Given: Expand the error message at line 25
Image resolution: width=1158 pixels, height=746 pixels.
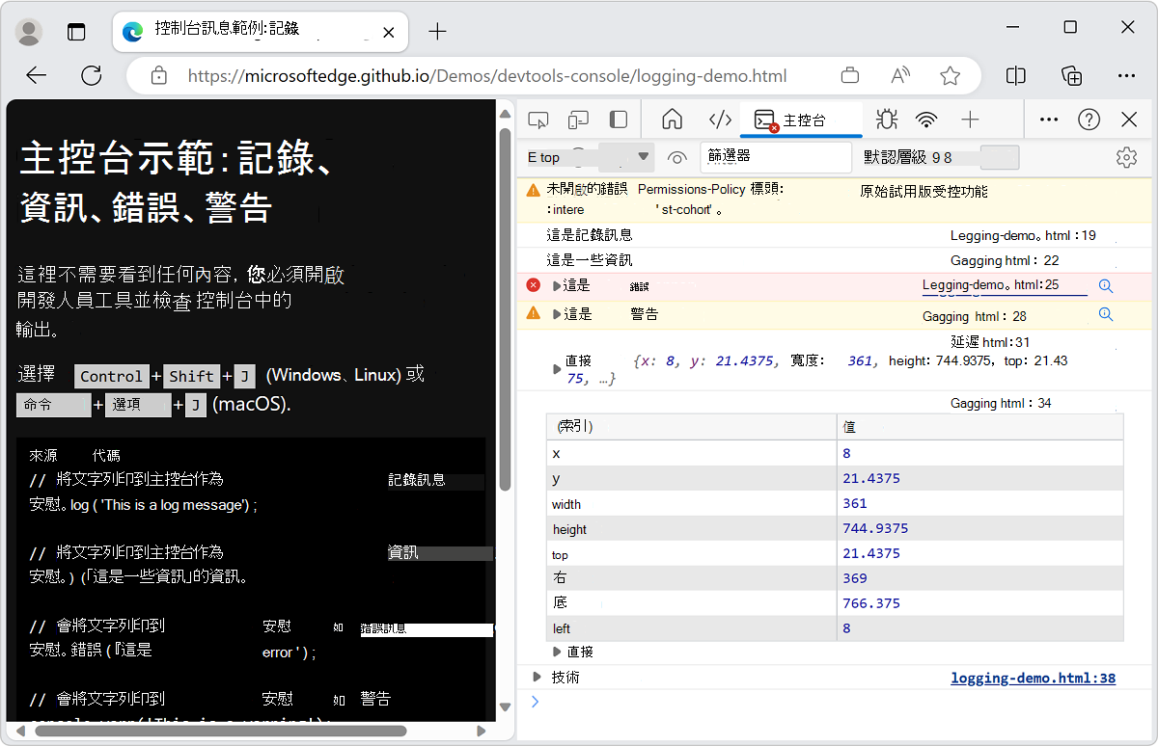Looking at the screenshot, I should pyautogui.click(x=558, y=284).
